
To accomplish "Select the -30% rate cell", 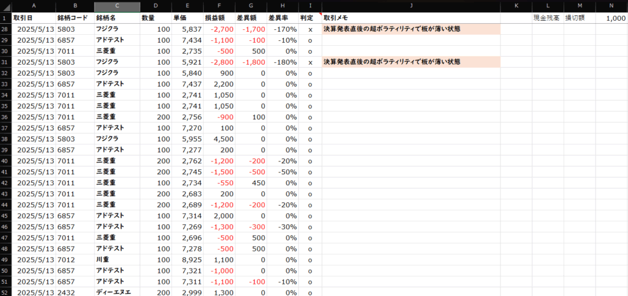I will pos(282,227).
